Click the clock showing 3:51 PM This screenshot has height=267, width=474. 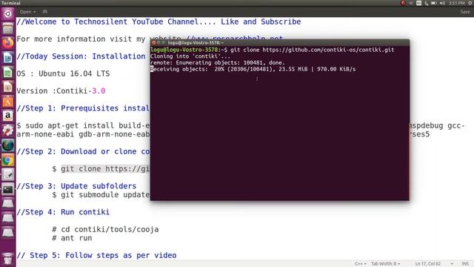[x=456, y=3]
